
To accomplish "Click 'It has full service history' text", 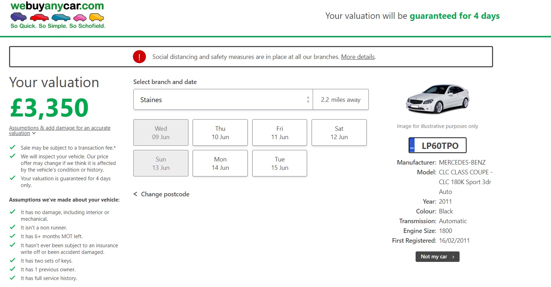I will coord(49,278).
